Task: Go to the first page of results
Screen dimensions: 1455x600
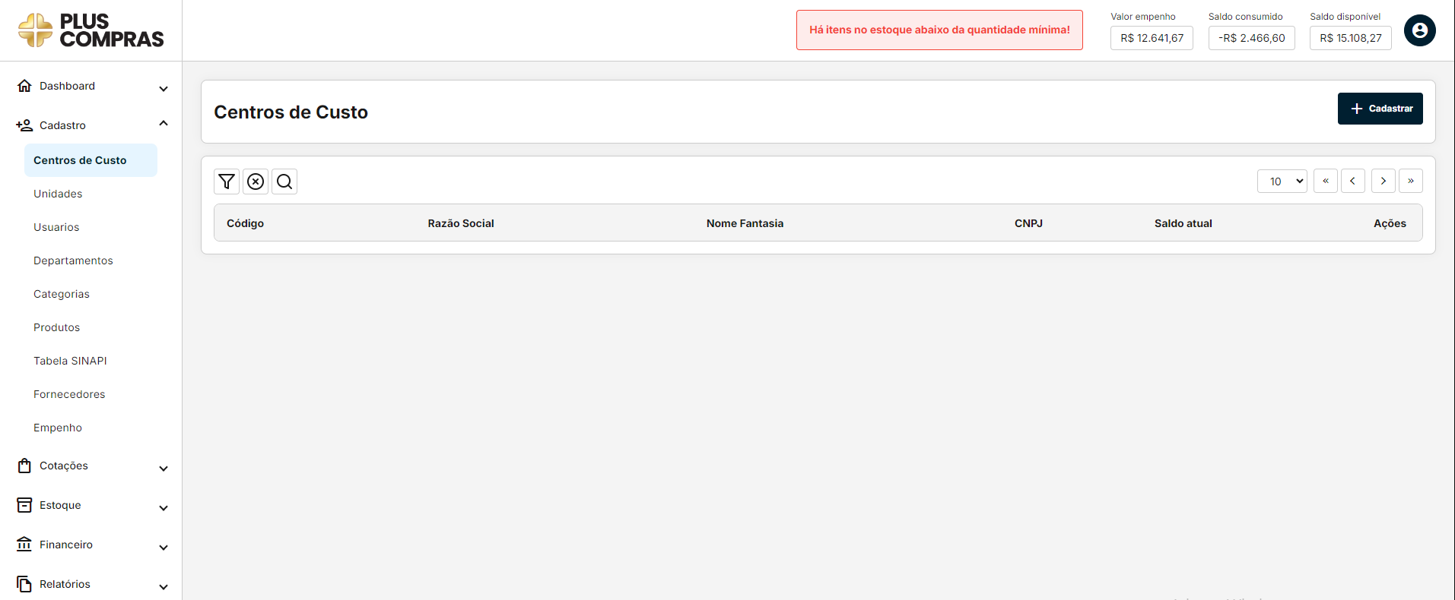Action: pos(1325,181)
